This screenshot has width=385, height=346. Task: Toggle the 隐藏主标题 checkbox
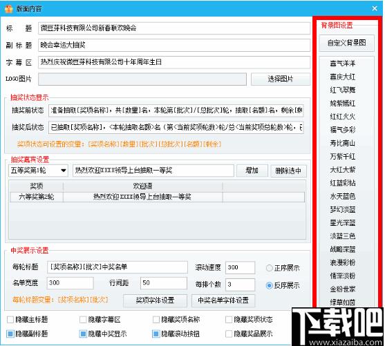[x=10, y=320]
